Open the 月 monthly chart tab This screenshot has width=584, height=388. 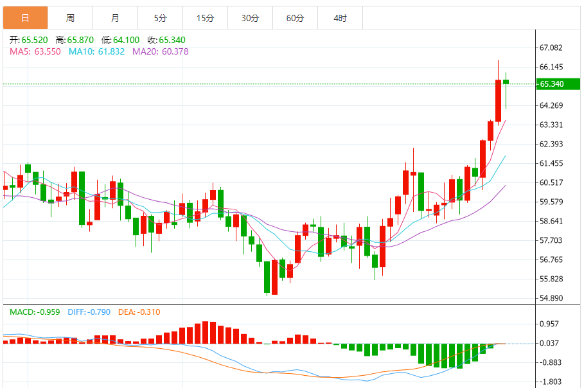(115, 18)
